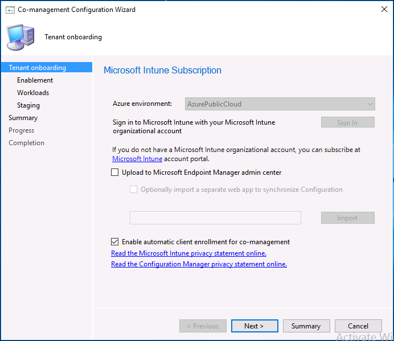
Task: Check Upload to Microsoft Endpoint Manager admin center
Action: click(x=115, y=172)
